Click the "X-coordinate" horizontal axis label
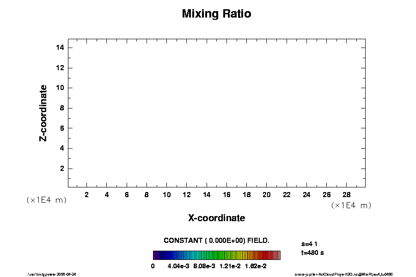The image size is (416, 277). 216,218
